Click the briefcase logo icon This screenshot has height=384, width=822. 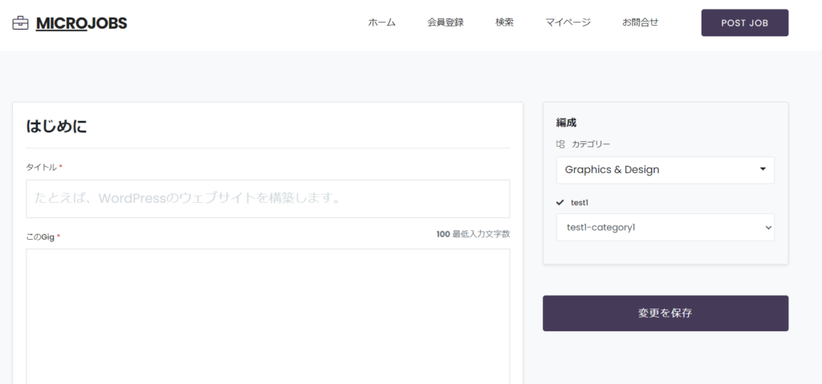20,23
